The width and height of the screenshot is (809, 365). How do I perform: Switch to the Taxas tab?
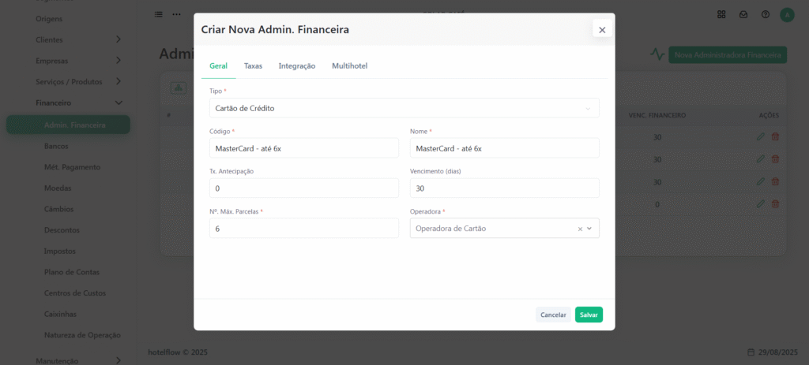253,66
